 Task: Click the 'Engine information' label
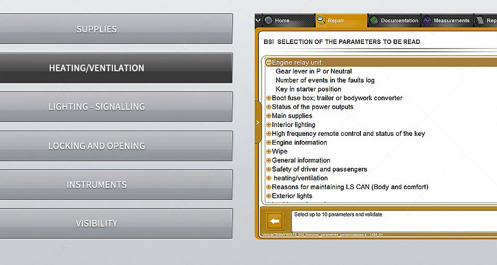point(299,142)
